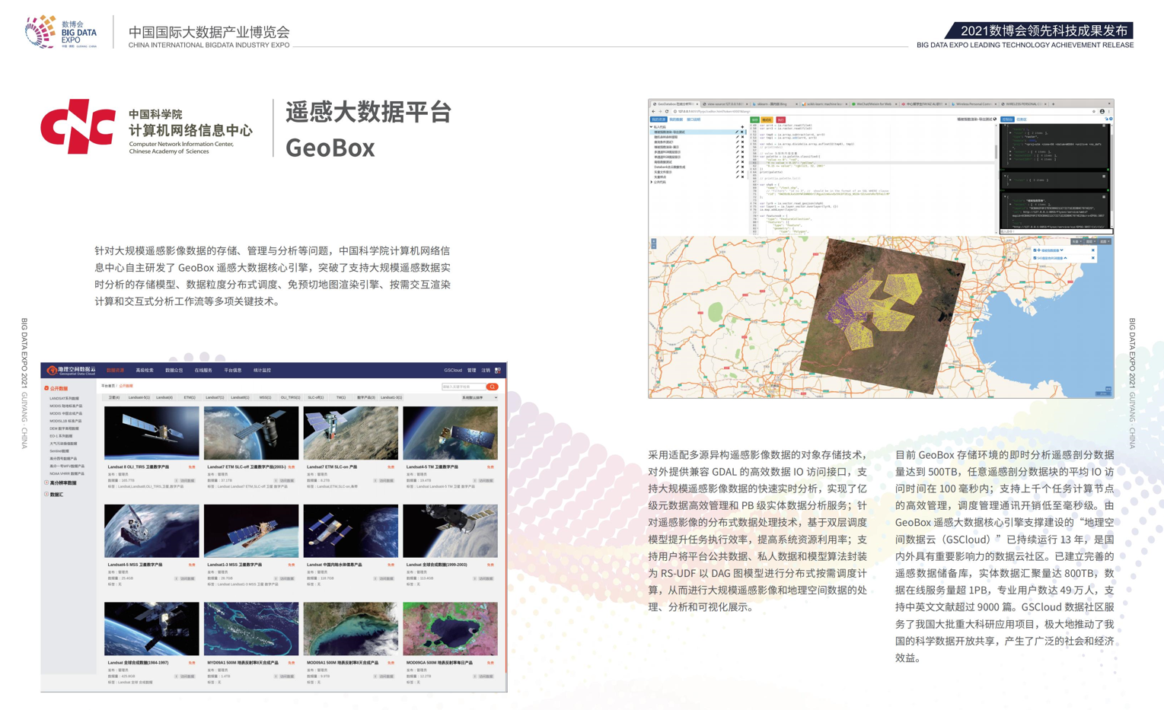Screen dimensions: 1164x710
Task: Switch to the 我的数据 tab in GeoBox
Action: 676,119
